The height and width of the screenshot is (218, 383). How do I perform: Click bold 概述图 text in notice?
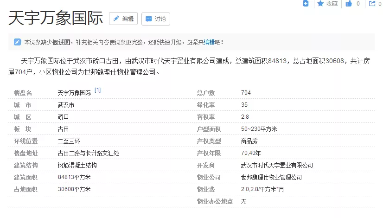coord(61,42)
